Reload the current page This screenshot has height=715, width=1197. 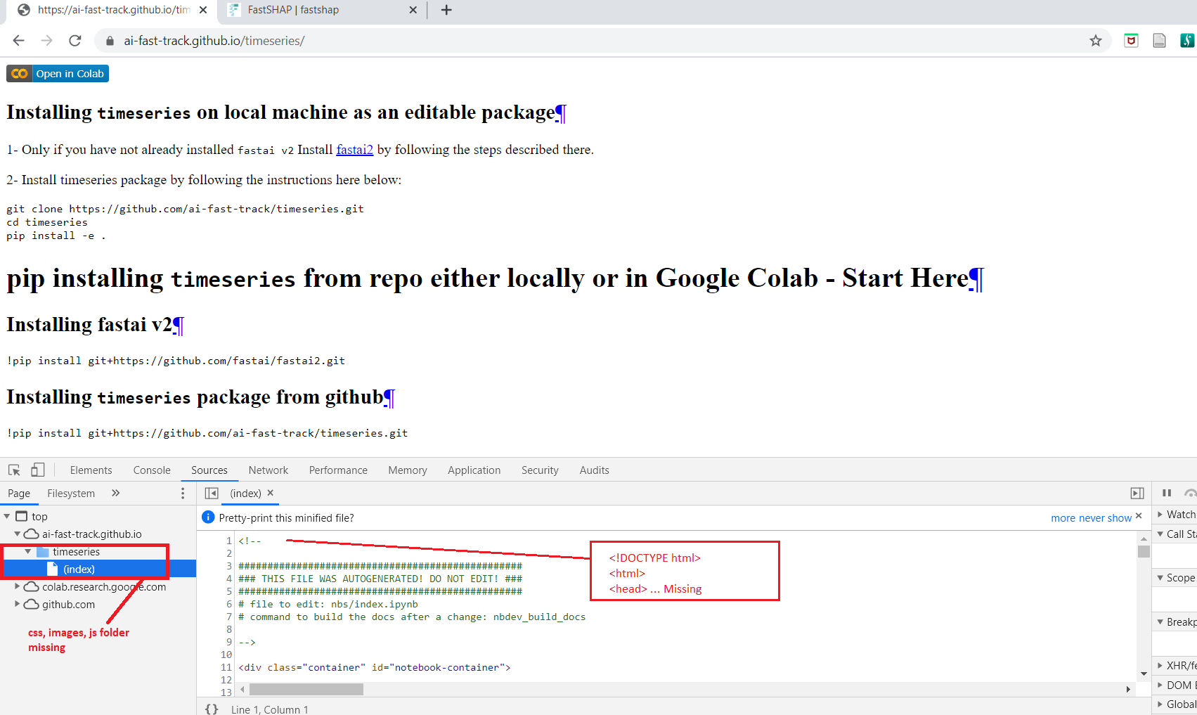point(75,41)
